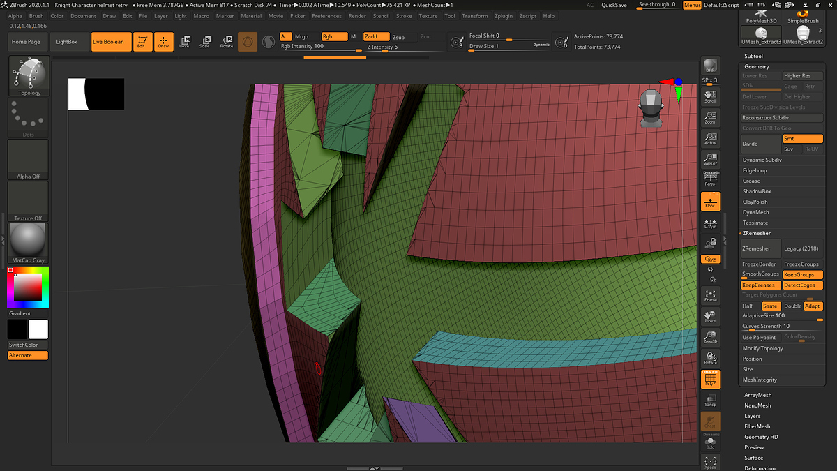Toggle Solo mode
Image resolution: width=837 pixels, height=471 pixels.
coord(710,442)
